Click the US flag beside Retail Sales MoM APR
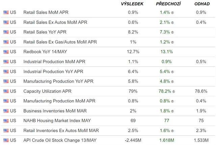216x145 pixels. pyautogui.click(x=6, y=13)
